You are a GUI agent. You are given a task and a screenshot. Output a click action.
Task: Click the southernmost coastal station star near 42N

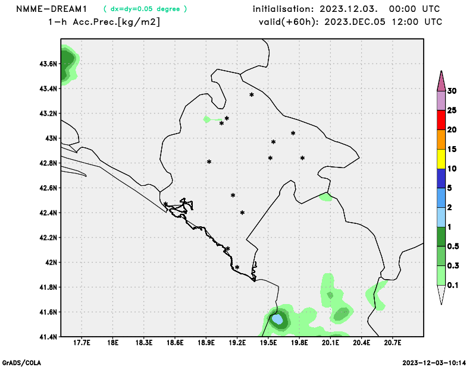click(237, 267)
